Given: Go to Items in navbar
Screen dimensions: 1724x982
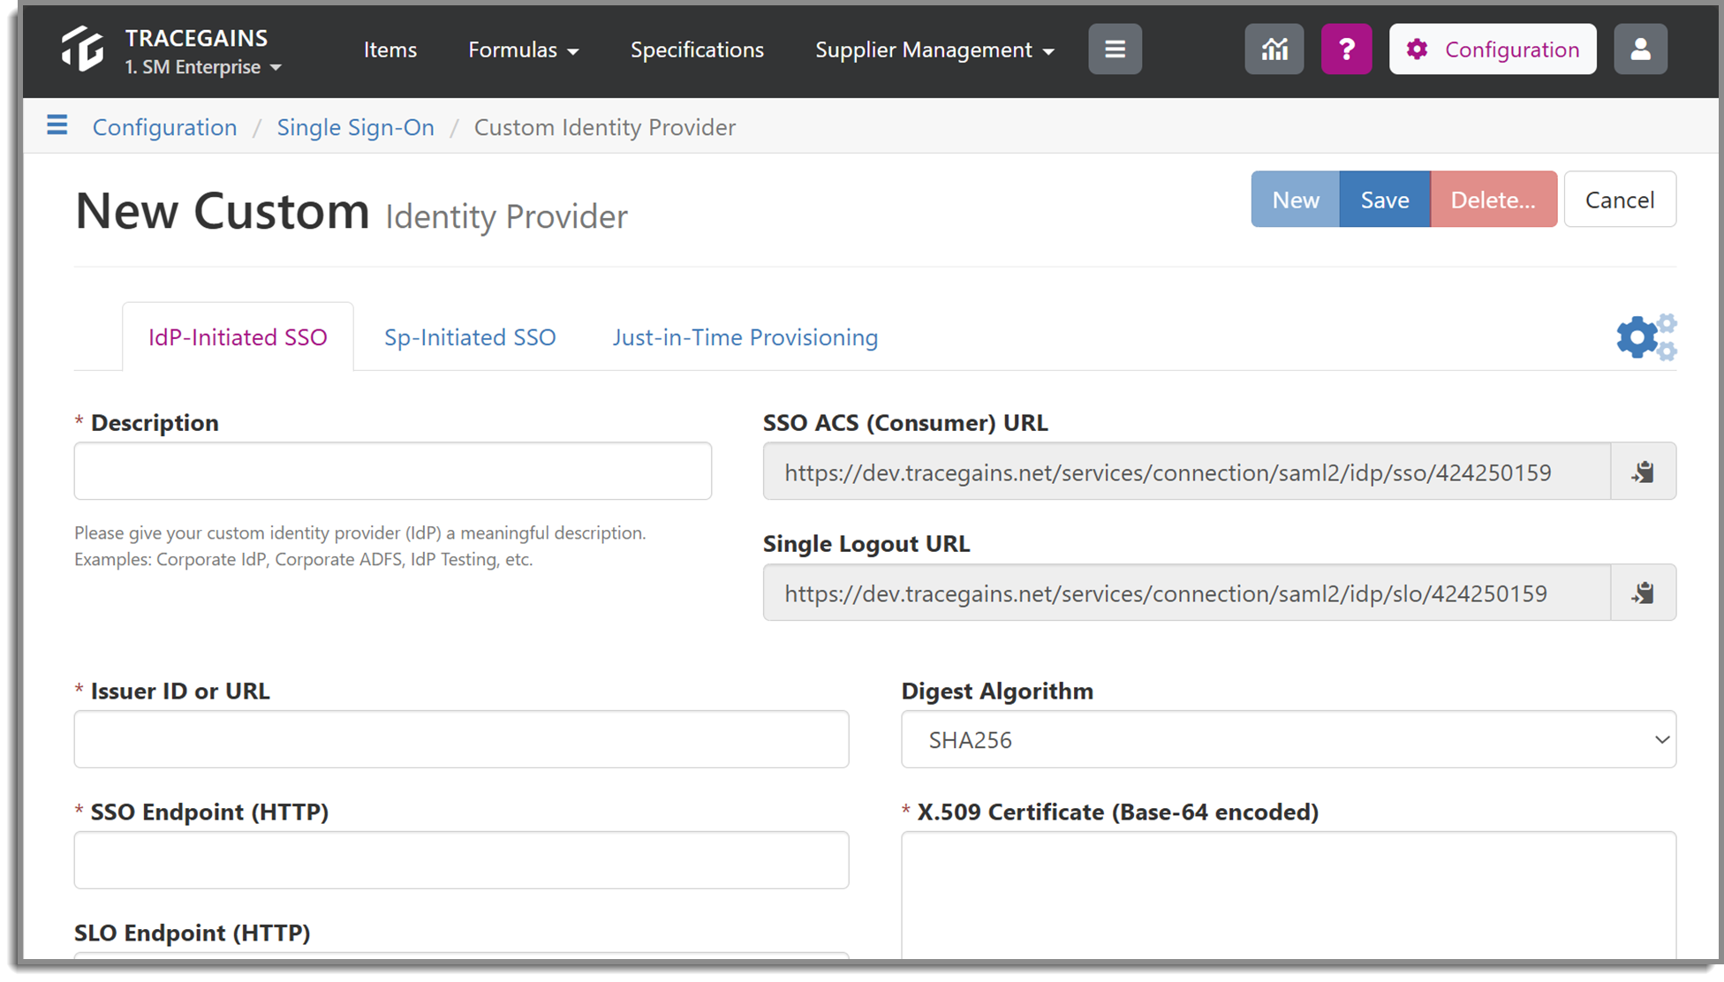Looking at the screenshot, I should point(389,50).
